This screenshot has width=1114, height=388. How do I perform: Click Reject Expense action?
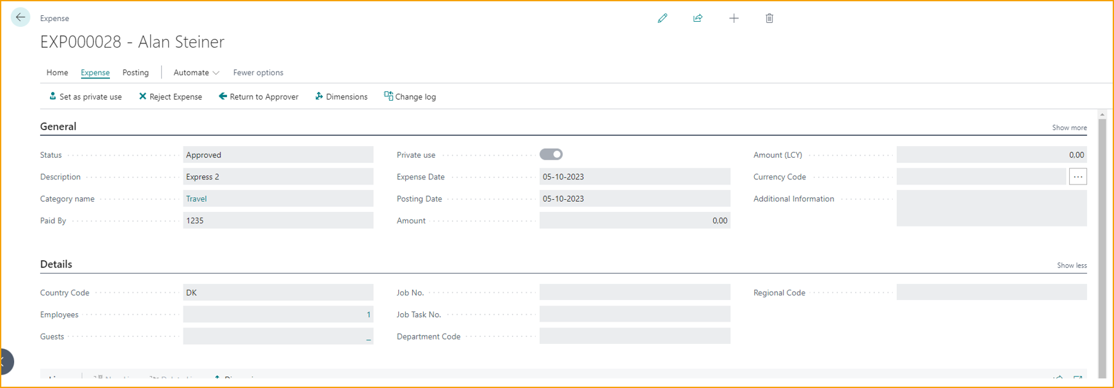click(170, 97)
